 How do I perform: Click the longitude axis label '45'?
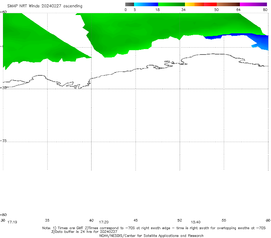(135, 220)
